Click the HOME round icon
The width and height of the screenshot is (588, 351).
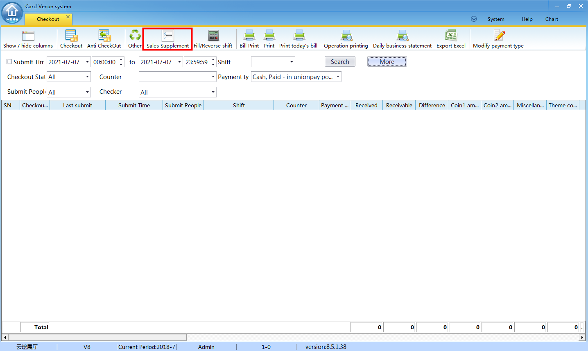tap(12, 13)
